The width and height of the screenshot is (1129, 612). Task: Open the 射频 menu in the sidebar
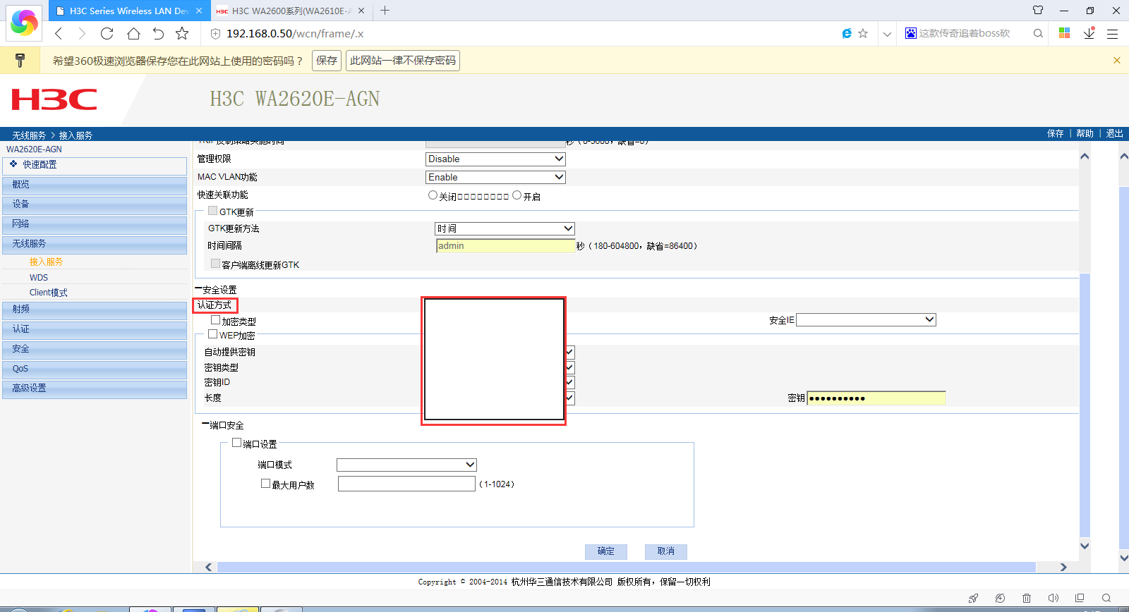[x=95, y=310]
